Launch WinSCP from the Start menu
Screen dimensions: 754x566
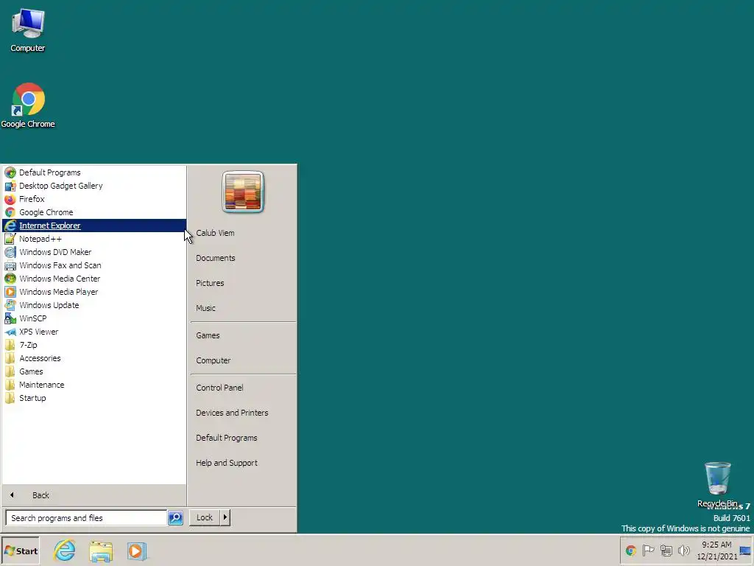click(94, 318)
